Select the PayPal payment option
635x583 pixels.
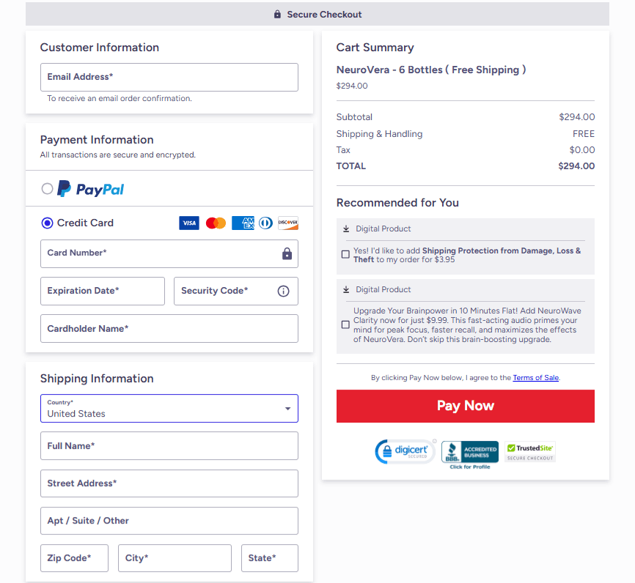coord(47,188)
